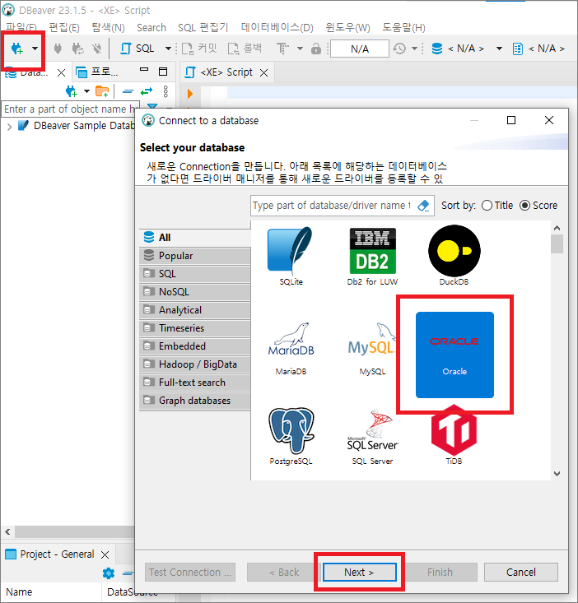
Task: Expand the active datasource N/A dropdown
Action: tap(499, 49)
